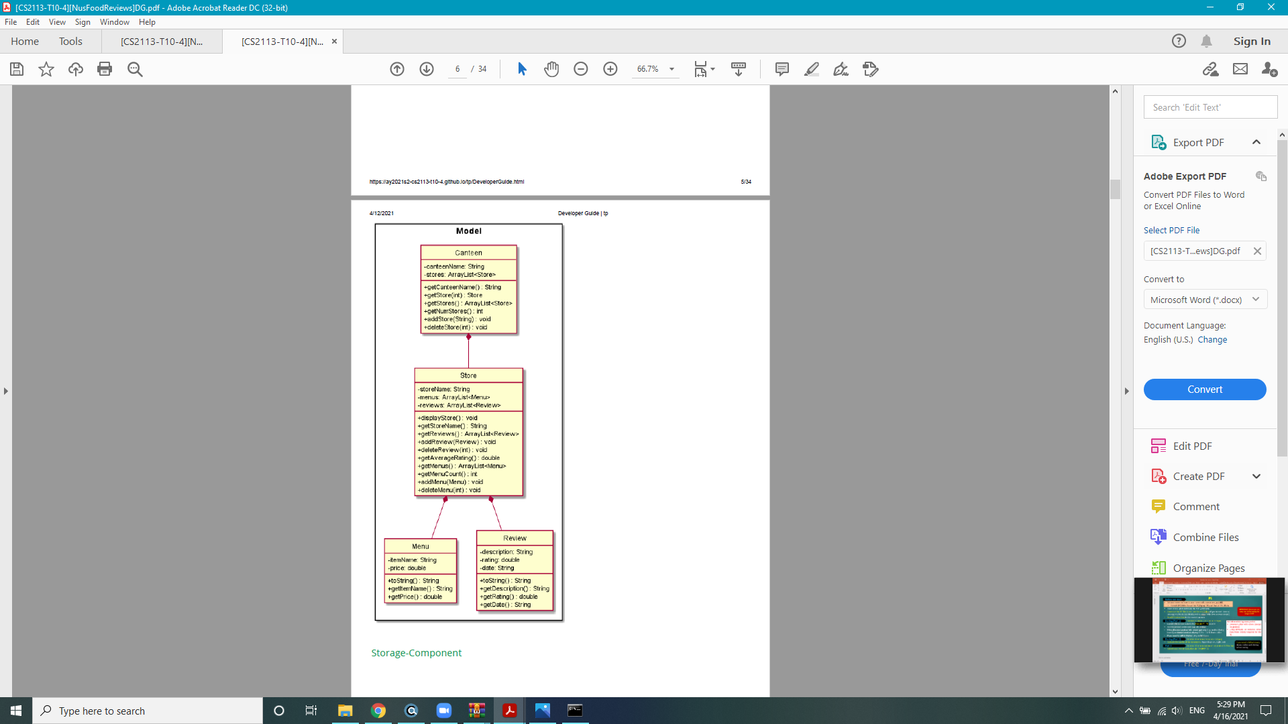Select the Highlight text pen tool

(812, 69)
